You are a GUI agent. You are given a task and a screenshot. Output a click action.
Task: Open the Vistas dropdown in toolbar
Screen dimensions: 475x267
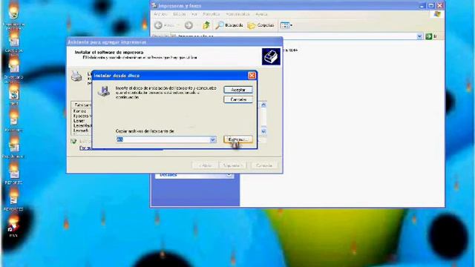286,25
